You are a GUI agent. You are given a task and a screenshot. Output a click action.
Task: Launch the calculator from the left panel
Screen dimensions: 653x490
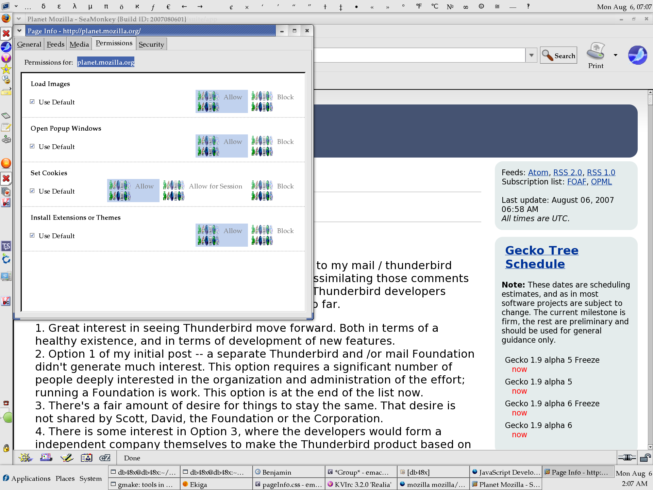click(x=6, y=116)
